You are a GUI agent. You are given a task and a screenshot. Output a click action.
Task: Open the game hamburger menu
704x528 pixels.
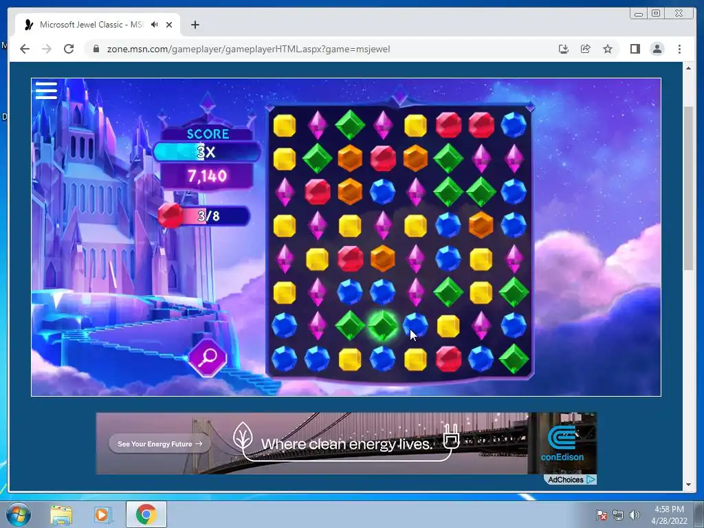pos(46,90)
